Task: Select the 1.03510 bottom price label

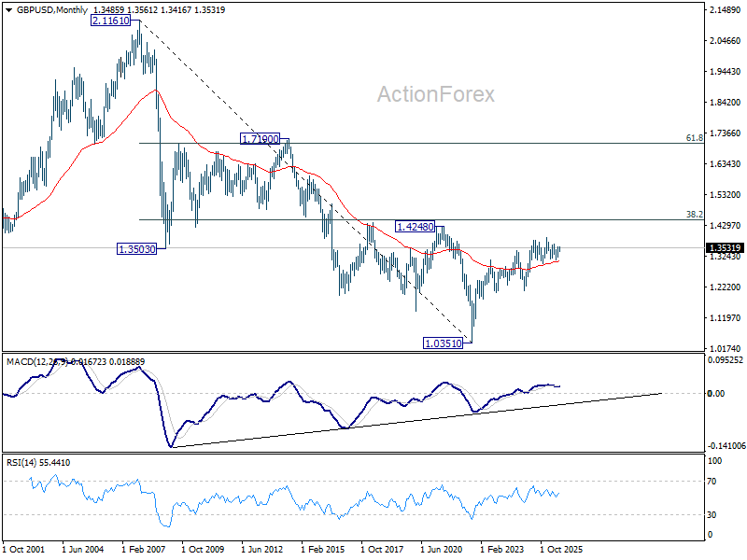Action: [x=443, y=343]
